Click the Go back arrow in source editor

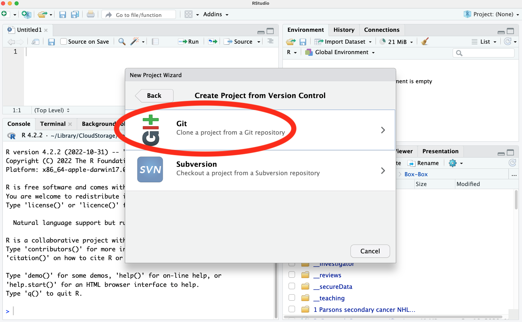point(11,42)
